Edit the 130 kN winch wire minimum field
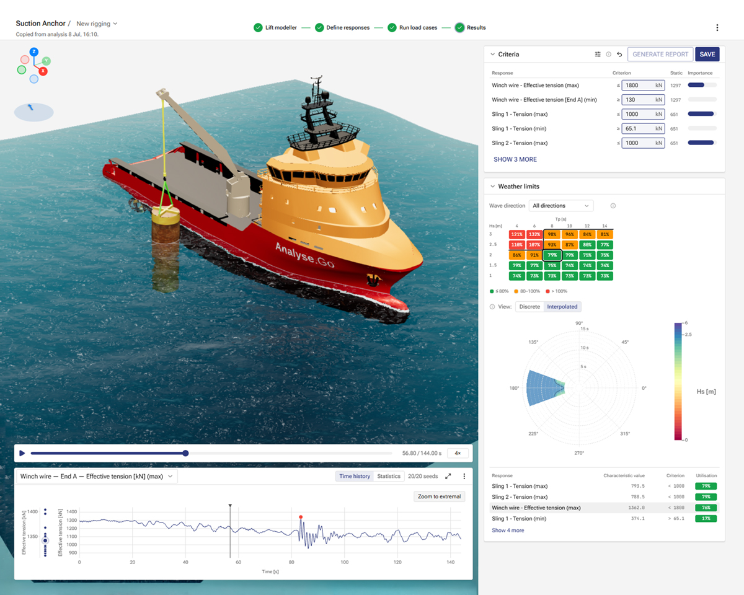Screen dimensions: 744x595 pyautogui.click(x=643, y=100)
